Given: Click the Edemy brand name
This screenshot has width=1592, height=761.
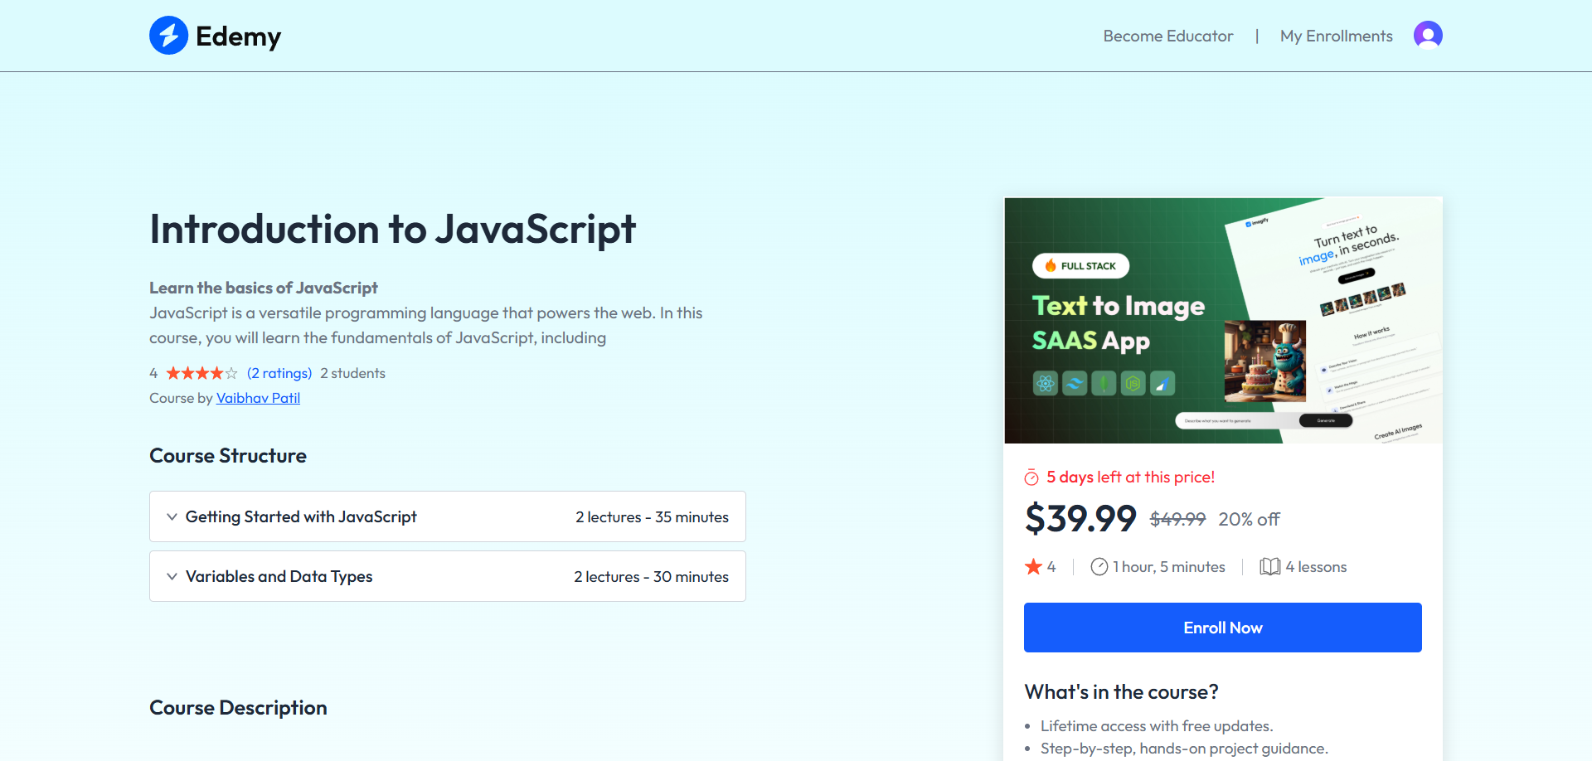Looking at the screenshot, I should 239,36.
